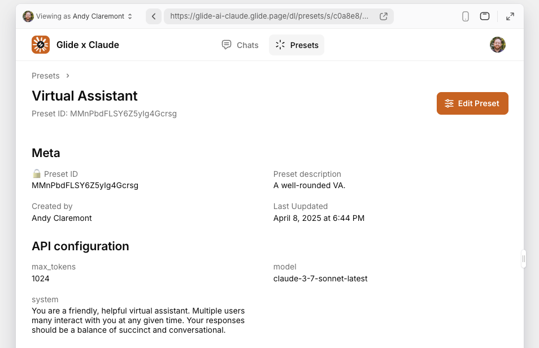Click the Edit Preset button
This screenshot has height=348, width=539.
(472, 103)
